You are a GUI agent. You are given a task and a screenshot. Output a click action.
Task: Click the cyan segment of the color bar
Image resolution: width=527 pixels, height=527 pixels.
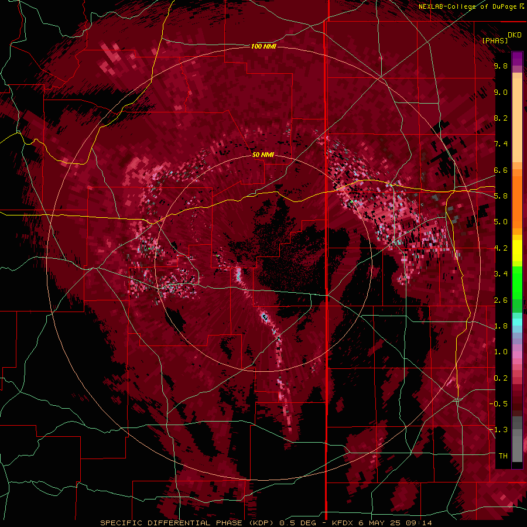coord(517,322)
